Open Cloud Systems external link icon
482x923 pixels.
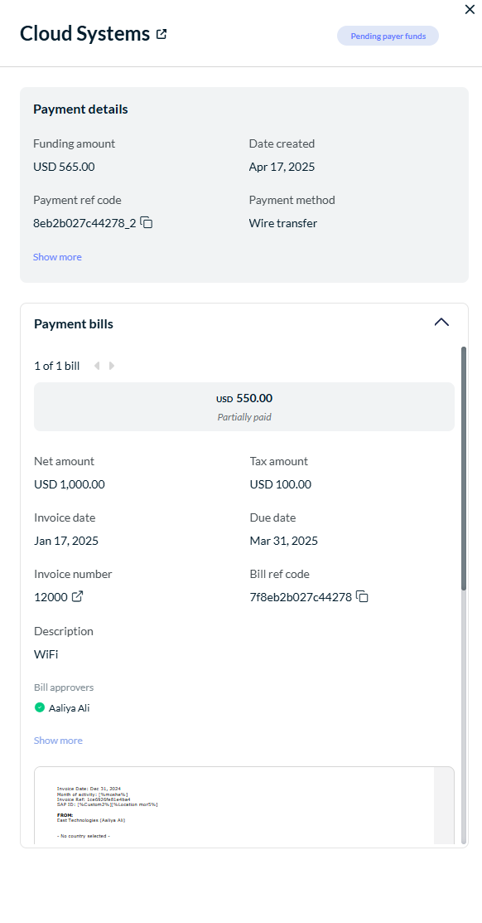pyautogui.click(x=161, y=34)
